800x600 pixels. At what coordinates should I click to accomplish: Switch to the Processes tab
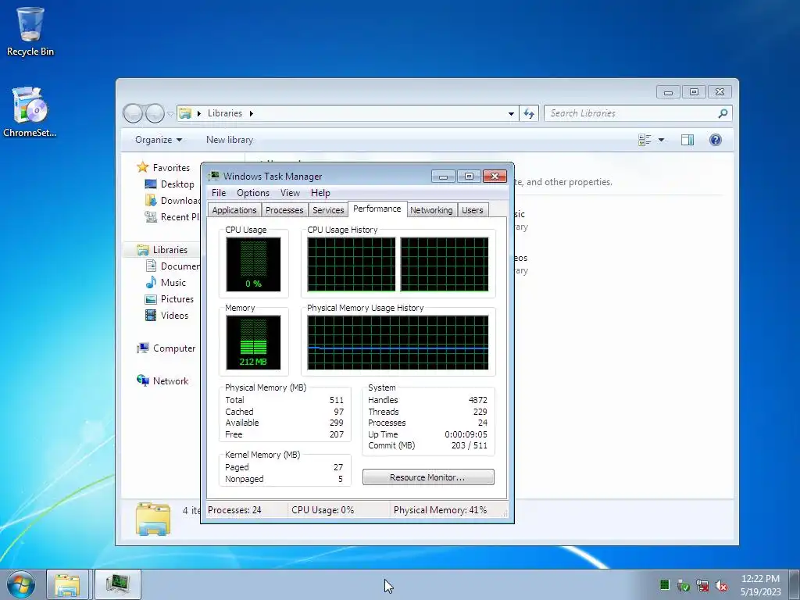point(284,210)
